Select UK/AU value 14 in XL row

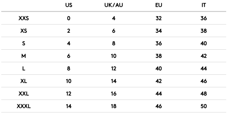pos(114,81)
